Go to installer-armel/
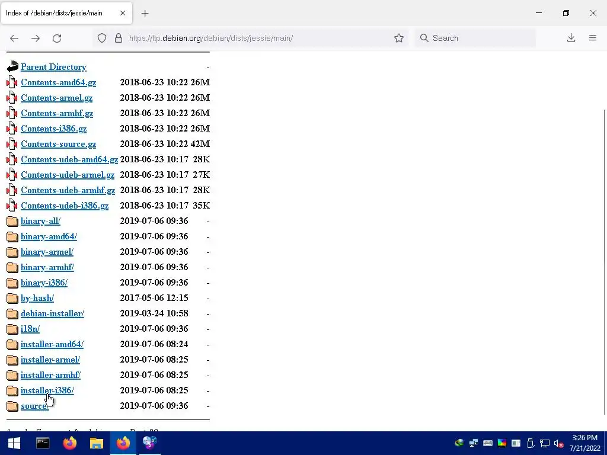The height and width of the screenshot is (455, 607). pos(50,360)
